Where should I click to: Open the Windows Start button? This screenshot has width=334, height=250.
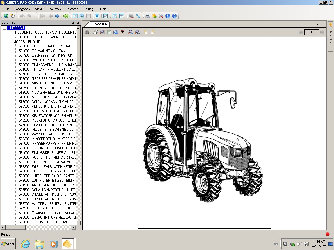(8, 244)
